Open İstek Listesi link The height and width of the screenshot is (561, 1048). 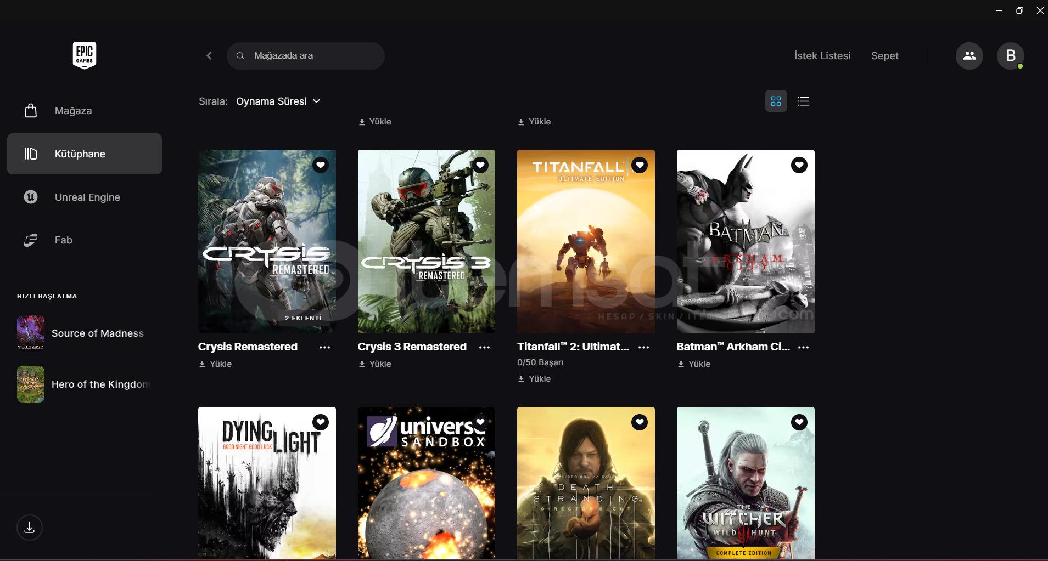point(822,56)
